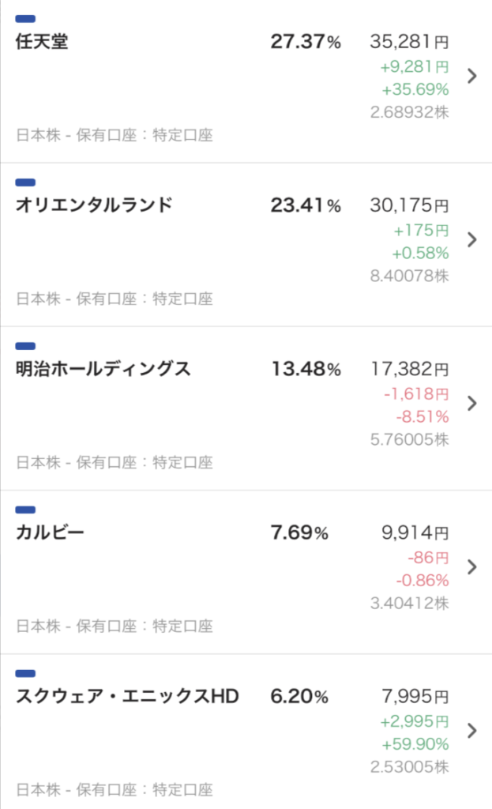The height and width of the screenshot is (809, 492).
Task: Click the blue marker above 任天堂
Action: (25, 18)
